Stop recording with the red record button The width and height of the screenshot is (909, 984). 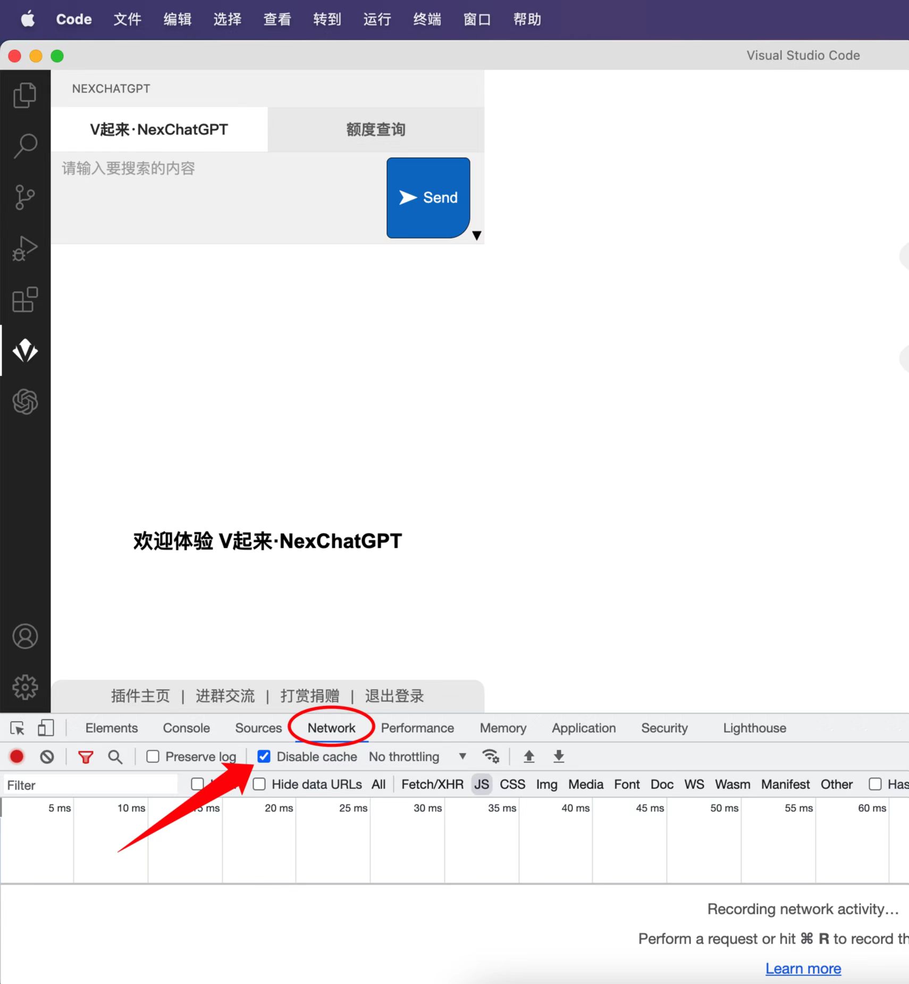17,756
